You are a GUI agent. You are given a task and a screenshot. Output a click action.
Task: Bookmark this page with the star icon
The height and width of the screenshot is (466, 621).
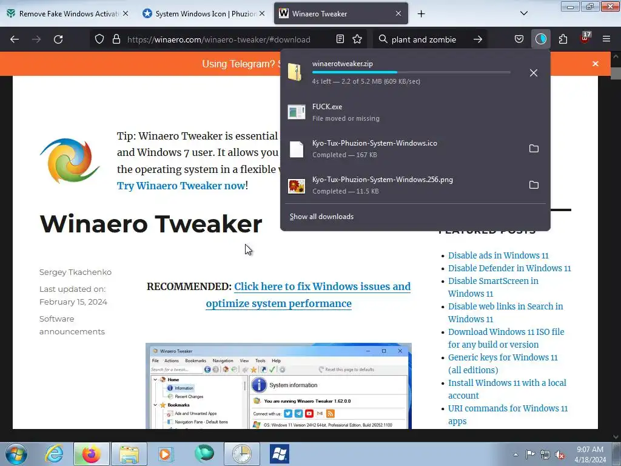pos(357,39)
